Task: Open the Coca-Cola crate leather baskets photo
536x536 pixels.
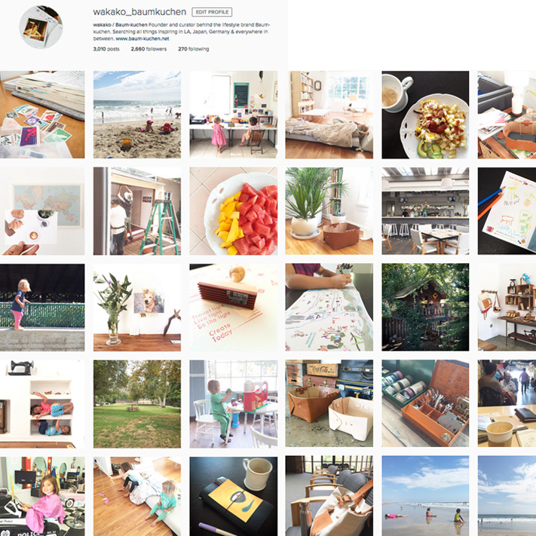Action: point(329,403)
